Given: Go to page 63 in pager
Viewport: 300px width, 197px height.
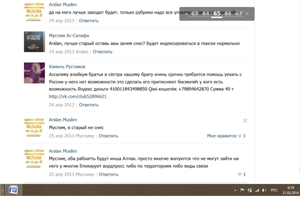Looking at the screenshot, I should 195,14.
